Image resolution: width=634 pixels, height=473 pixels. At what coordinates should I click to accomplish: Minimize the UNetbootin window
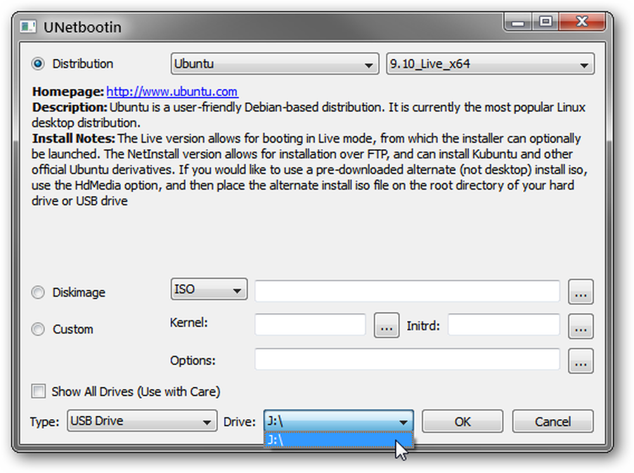tap(519, 22)
